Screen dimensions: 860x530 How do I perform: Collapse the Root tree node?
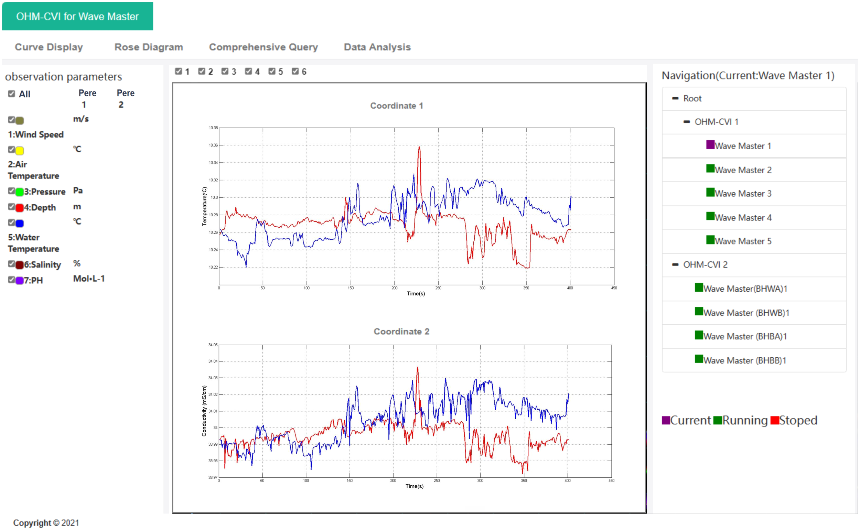tap(675, 98)
